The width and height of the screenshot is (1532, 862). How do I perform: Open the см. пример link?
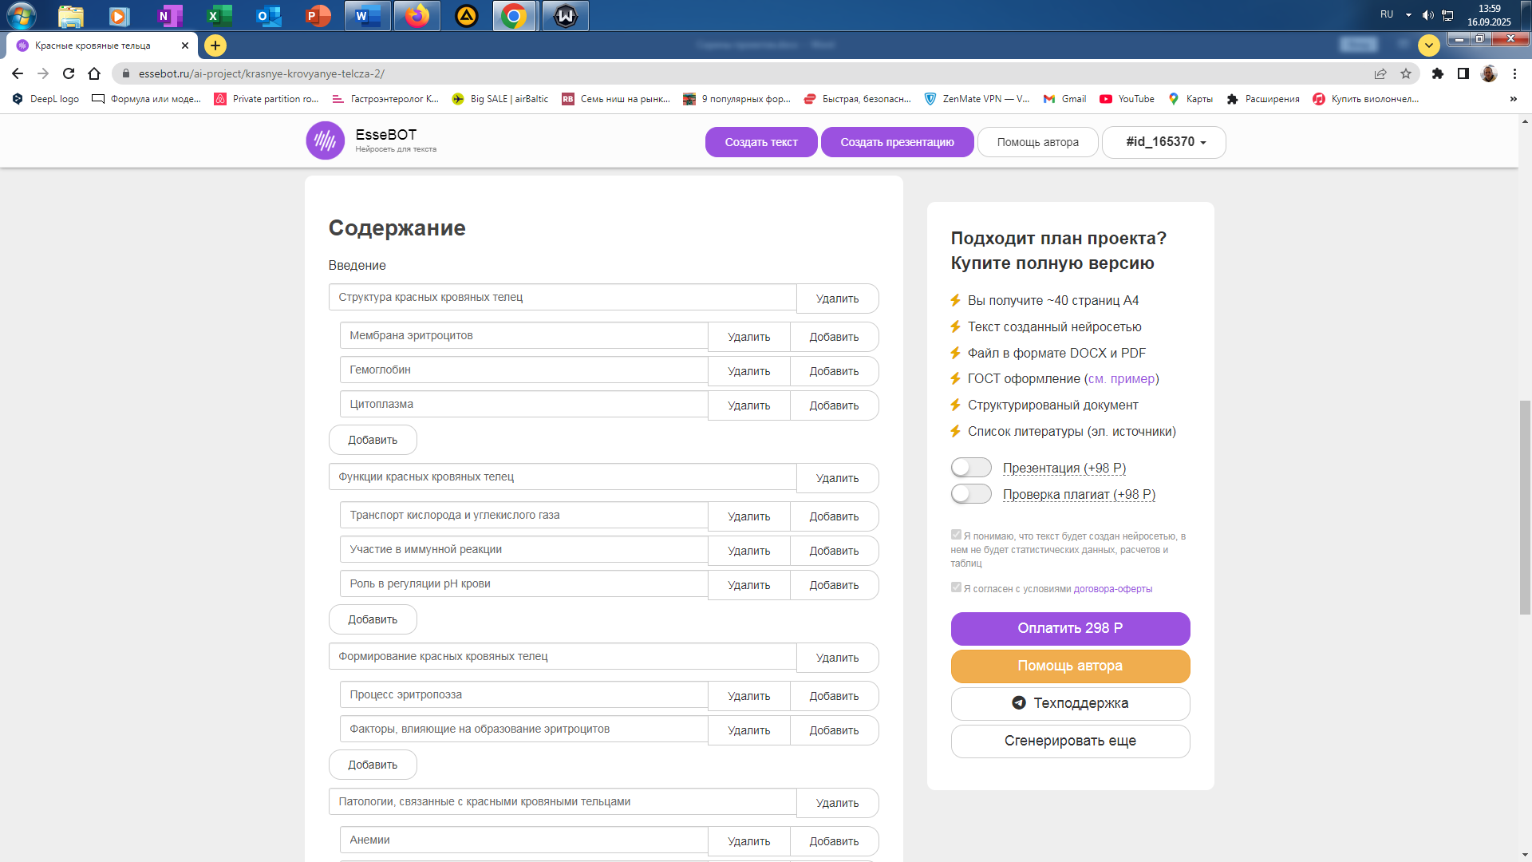[1121, 379]
